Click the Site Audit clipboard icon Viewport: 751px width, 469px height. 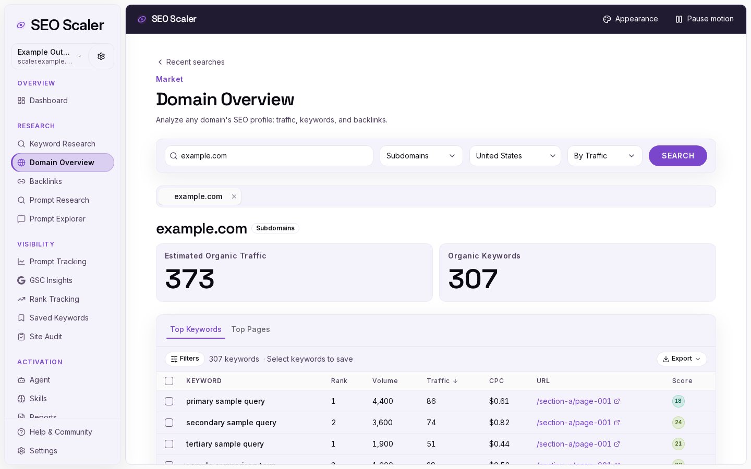(21, 337)
